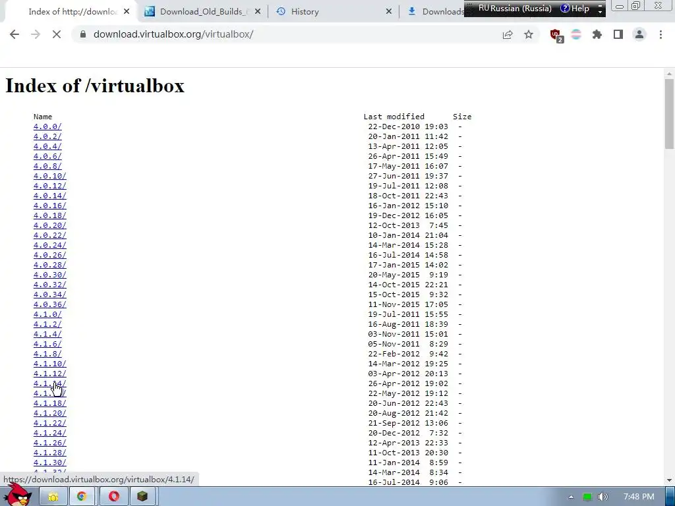Open the Help button in language bar
This screenshot has height=506, width=675.
(x=575, y=9)
